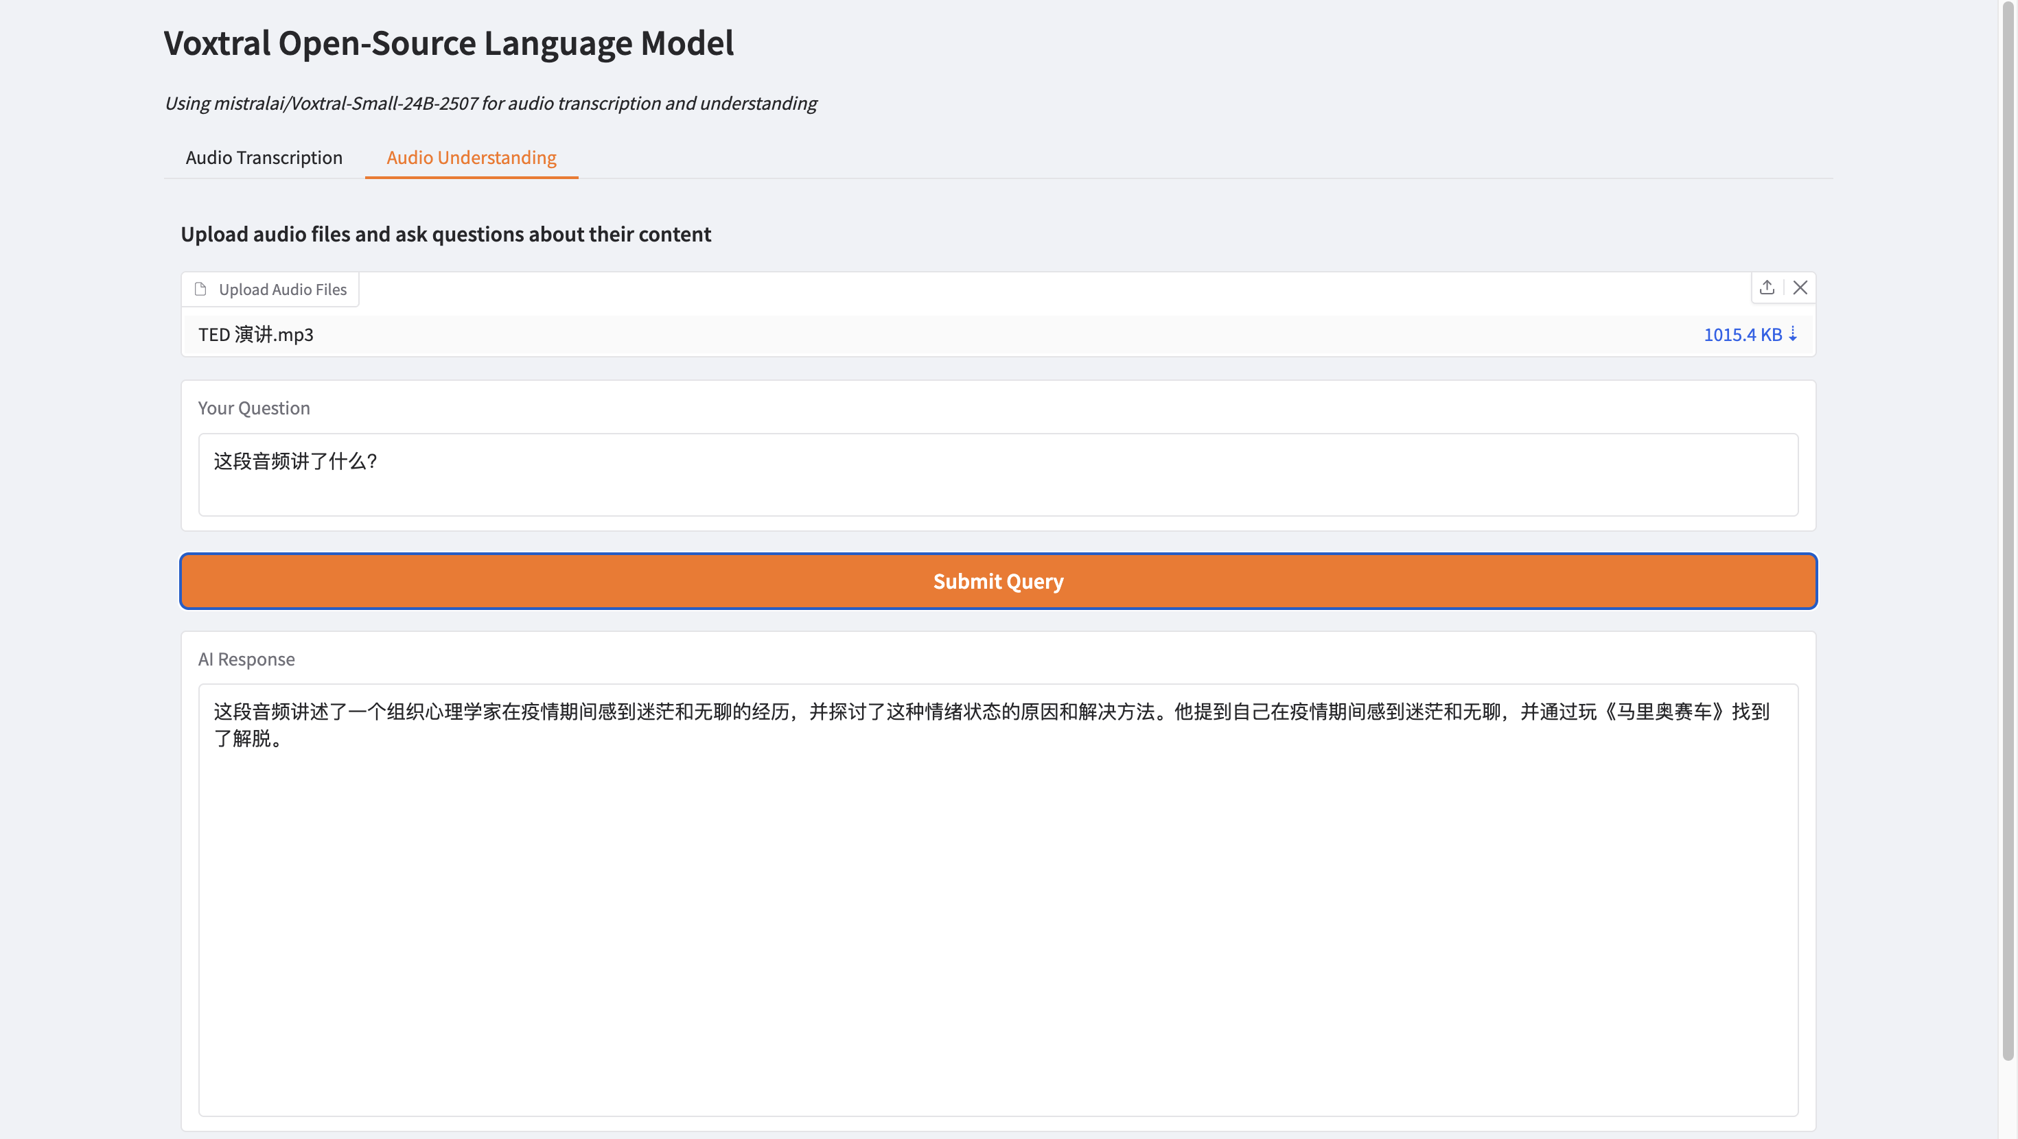Click the heading "Upload audio files and ask questions"
This screenshot has height=1139, width=2018.
point(445,234)
